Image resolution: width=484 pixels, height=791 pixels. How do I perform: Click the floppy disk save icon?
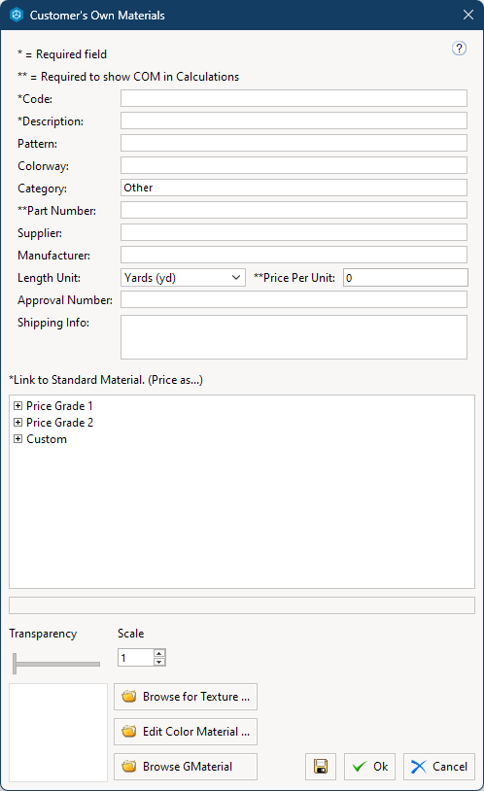321,767
